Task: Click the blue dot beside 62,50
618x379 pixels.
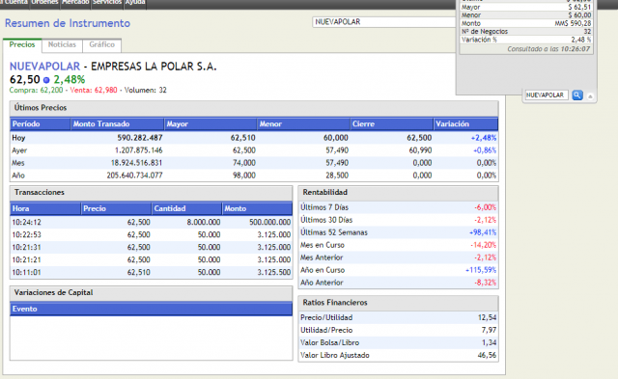Action: coord(46,80)
